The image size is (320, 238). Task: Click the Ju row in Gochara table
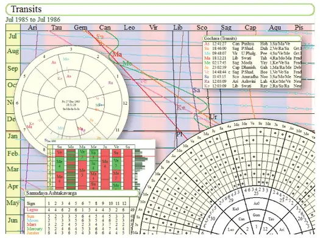tap(252, 67)
